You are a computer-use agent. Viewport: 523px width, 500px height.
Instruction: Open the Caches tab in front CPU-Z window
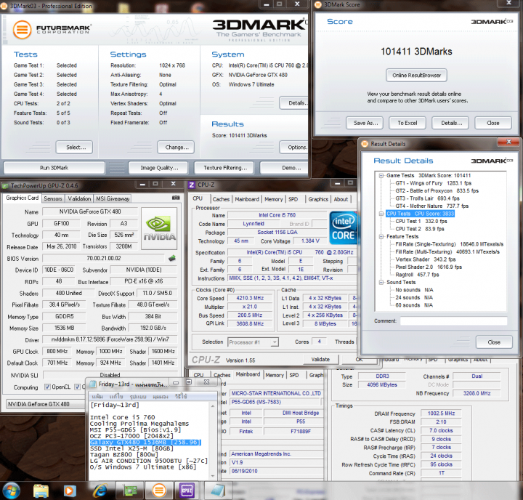coord(221,199)
